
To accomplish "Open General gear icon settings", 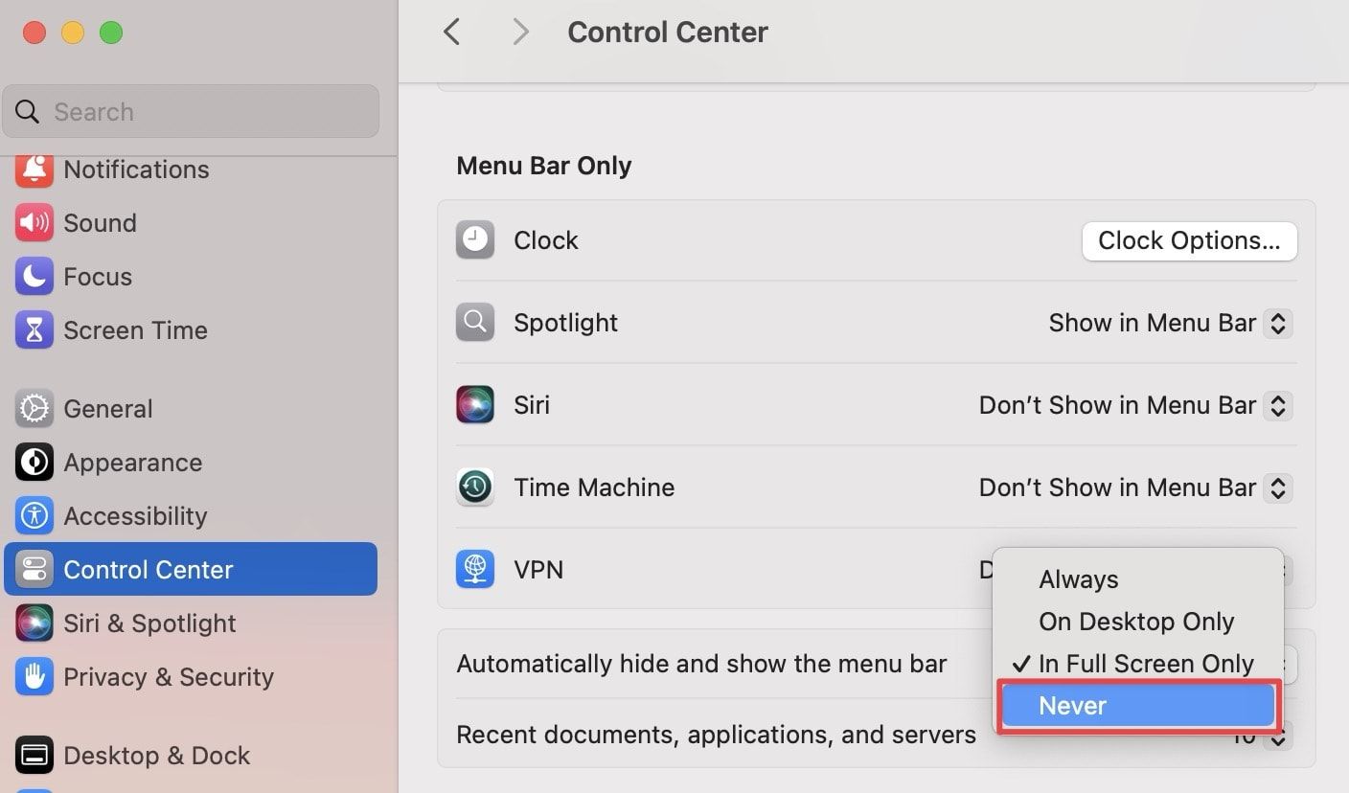I will click(34, 409).
